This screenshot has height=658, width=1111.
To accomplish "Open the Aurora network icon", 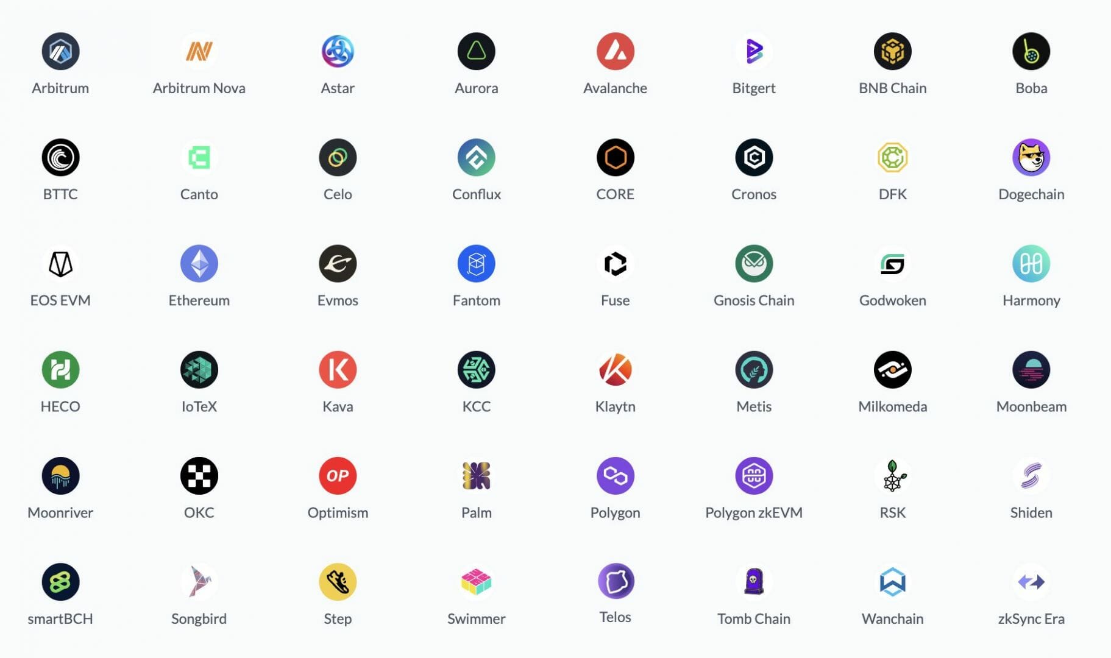I will coord(477,51).
